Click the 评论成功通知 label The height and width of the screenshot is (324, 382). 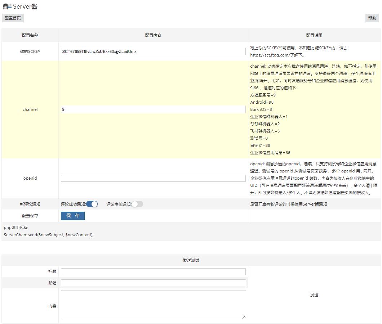(x=73, y=204)
